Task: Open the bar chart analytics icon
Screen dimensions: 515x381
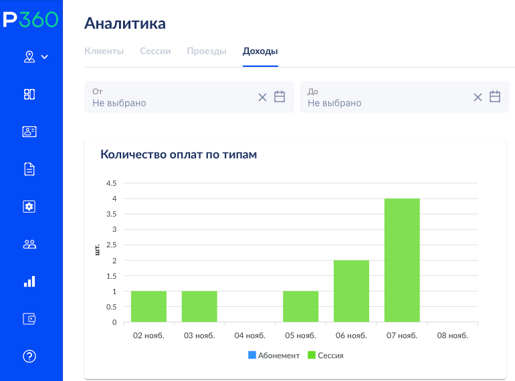Action: point(29,281)
